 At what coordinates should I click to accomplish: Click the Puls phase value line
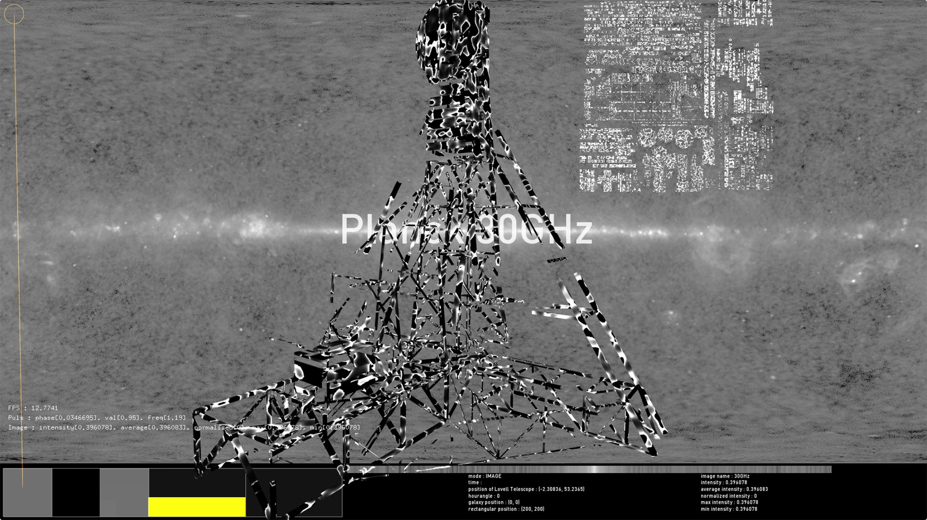[x=97, y=418]
